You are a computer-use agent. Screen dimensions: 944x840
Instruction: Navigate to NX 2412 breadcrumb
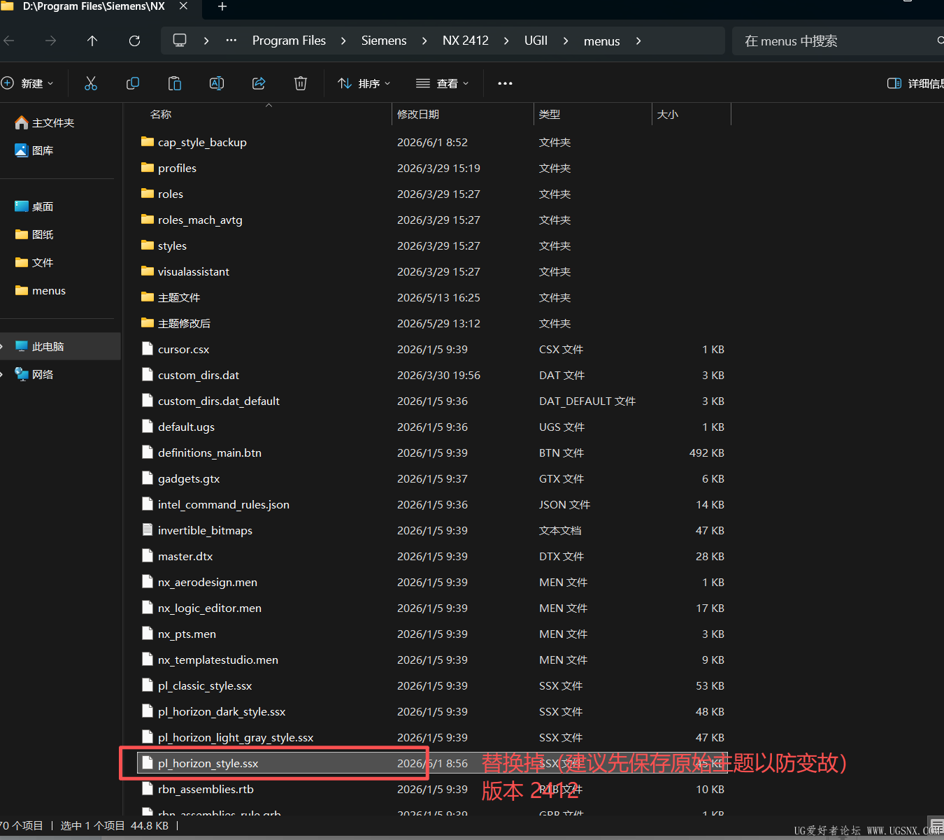466,41
